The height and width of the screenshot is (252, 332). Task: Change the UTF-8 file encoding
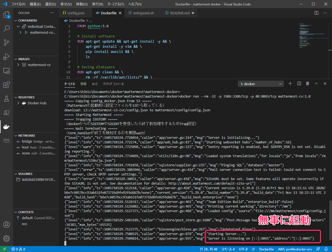pyautogui.click(x=243, y=249)
